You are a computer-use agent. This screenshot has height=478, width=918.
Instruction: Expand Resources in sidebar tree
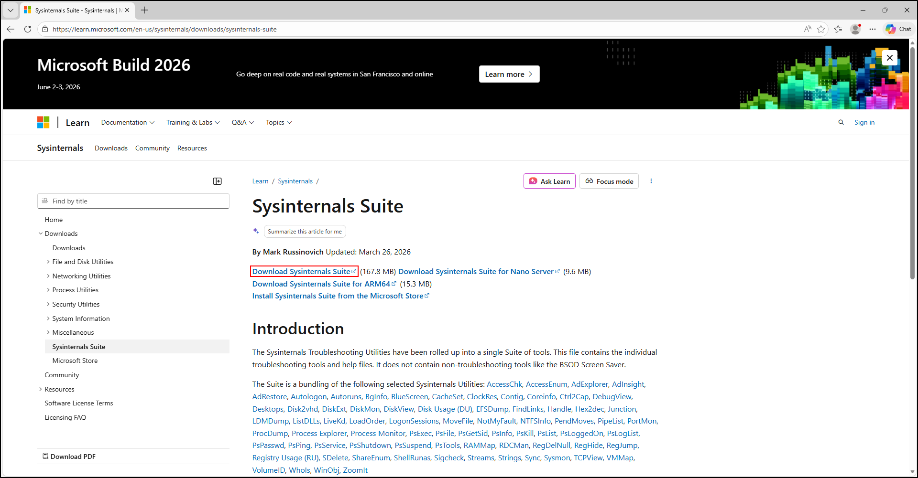(41, 389)
